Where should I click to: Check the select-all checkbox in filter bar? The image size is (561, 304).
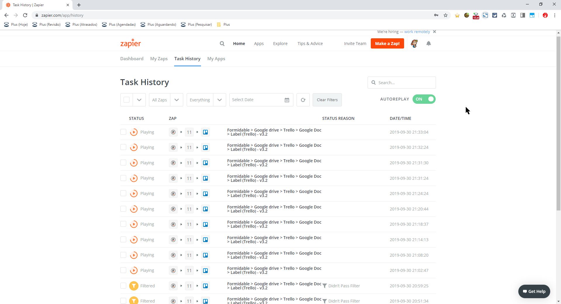127,100
